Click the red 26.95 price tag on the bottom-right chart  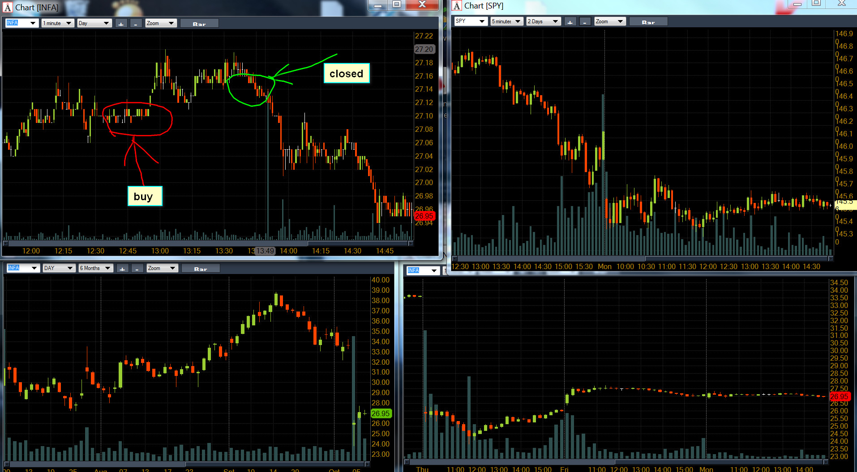(x=839, y=396)
